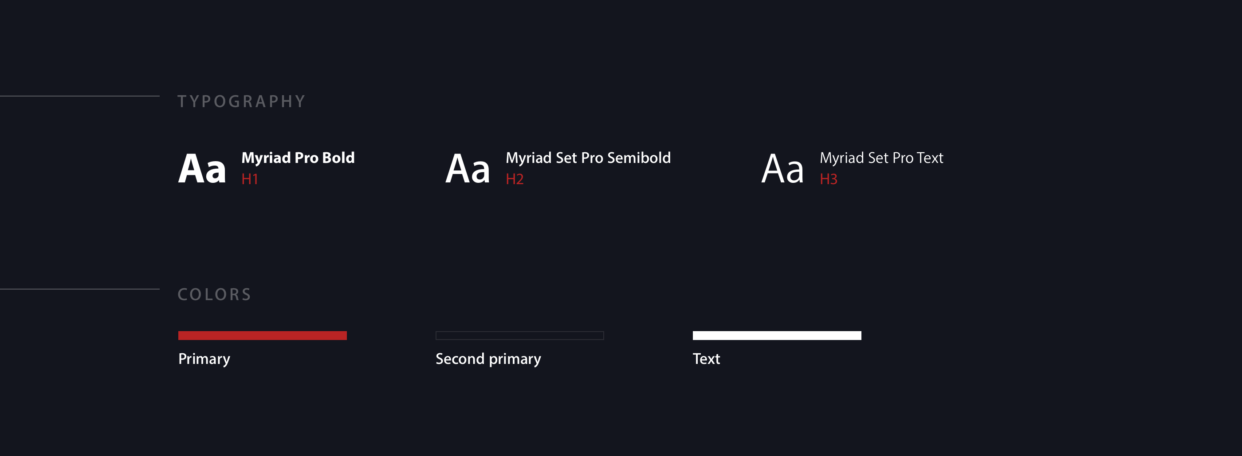Click the Text label under white swatch
This screenshot has width=1242, height=456.
coord(706,359)
